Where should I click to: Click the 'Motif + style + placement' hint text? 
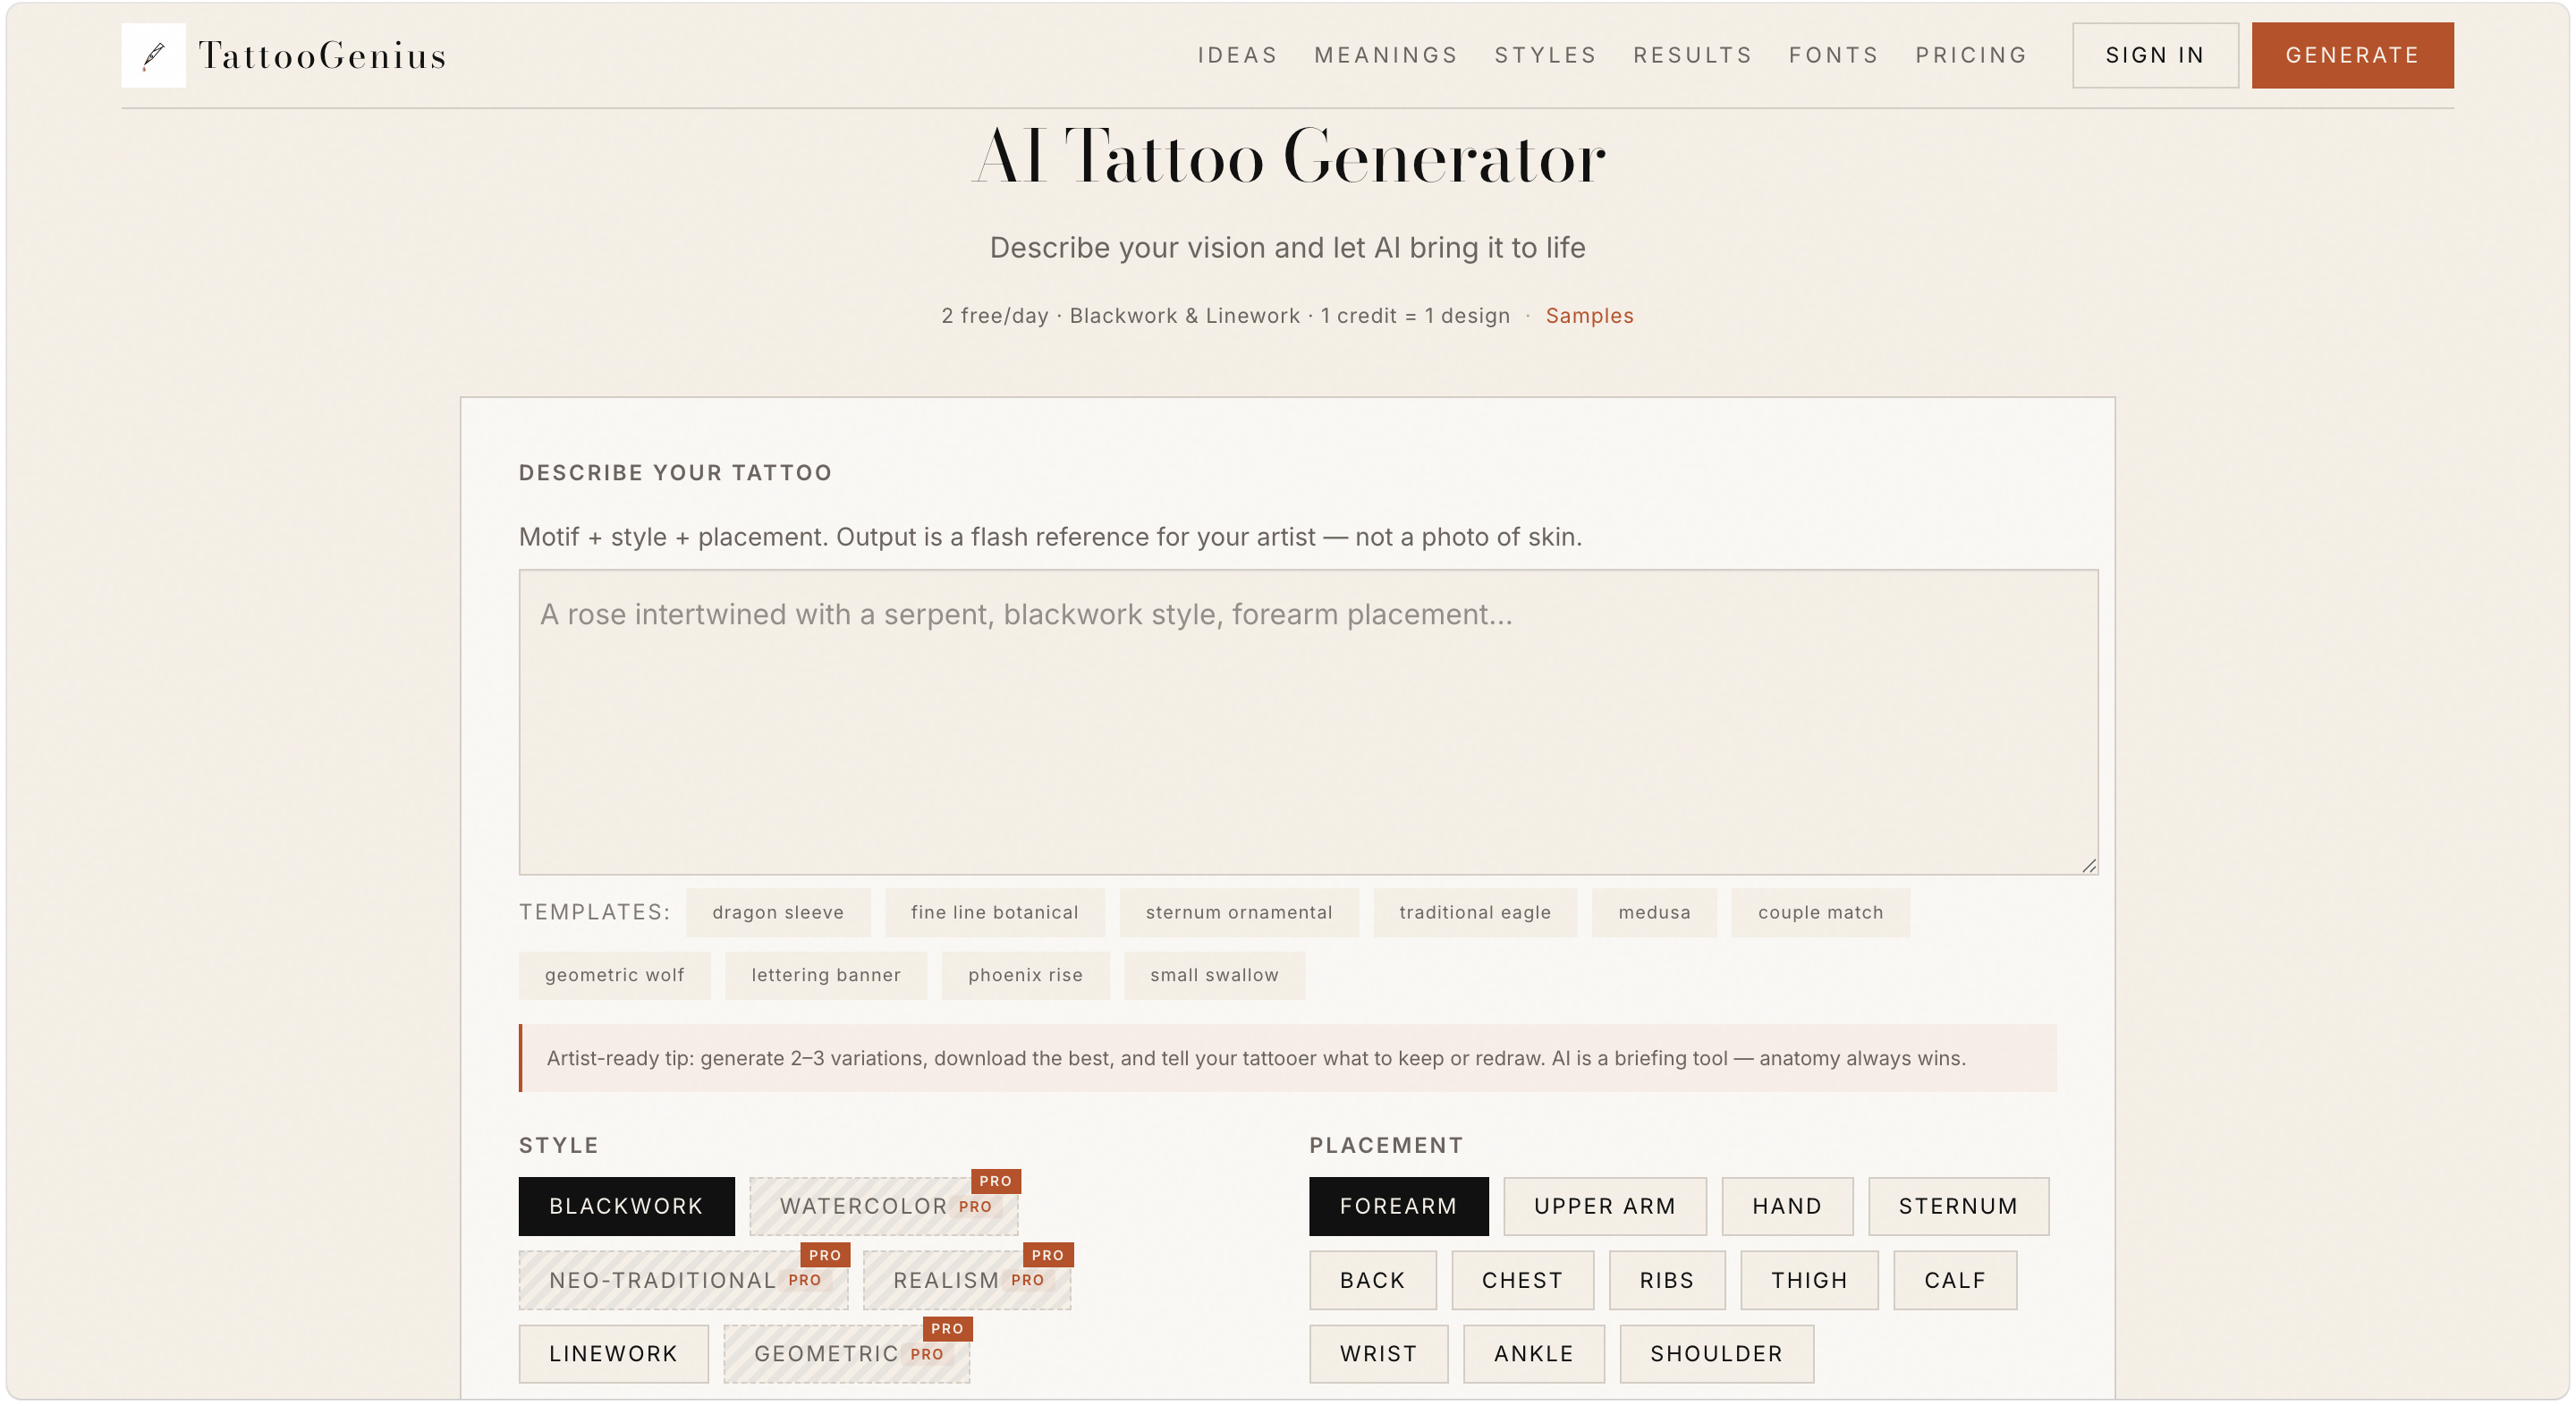coord(1050,537)
